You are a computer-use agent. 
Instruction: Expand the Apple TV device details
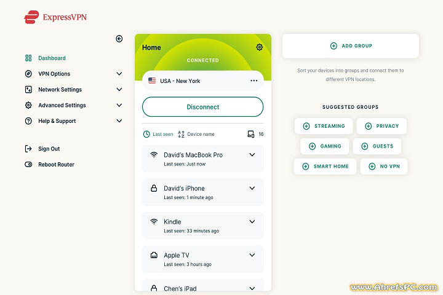(252, 255)
